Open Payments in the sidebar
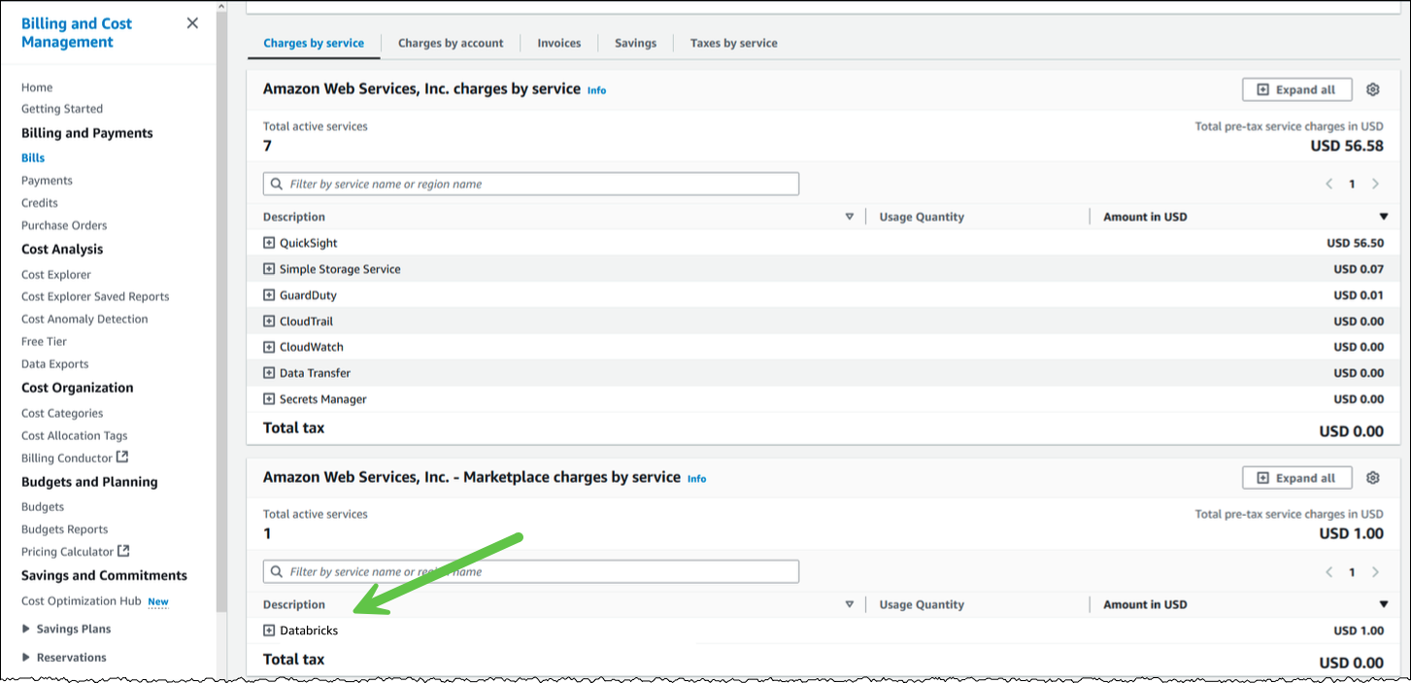This screenshot has height=683, width=1411. 47,181
